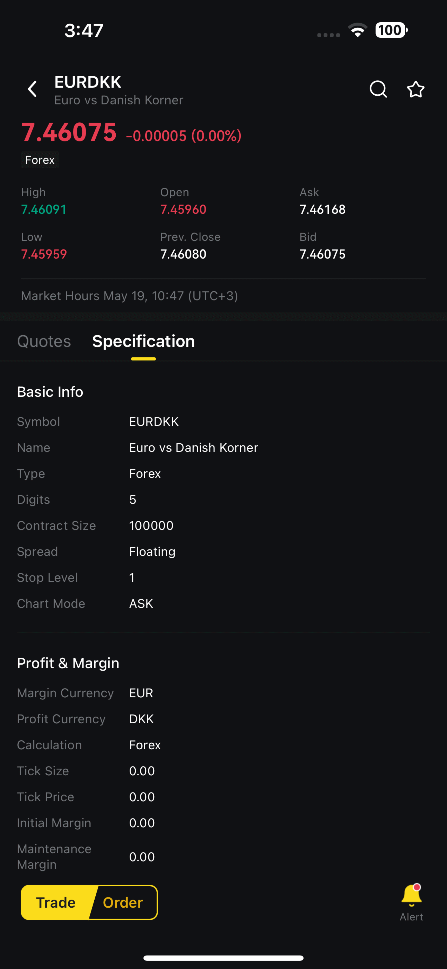Screen dimensions: 447x969
Task: Tap the 7.46075 current price
Action: [x=69, y=132]
